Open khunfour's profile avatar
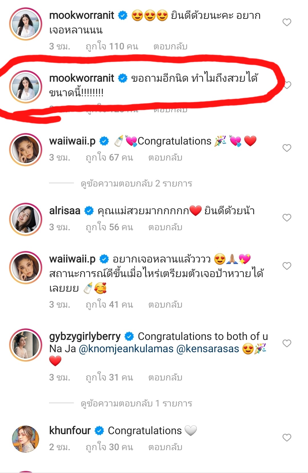This screenshot has height=473, width=308. [x=26, y=439]
